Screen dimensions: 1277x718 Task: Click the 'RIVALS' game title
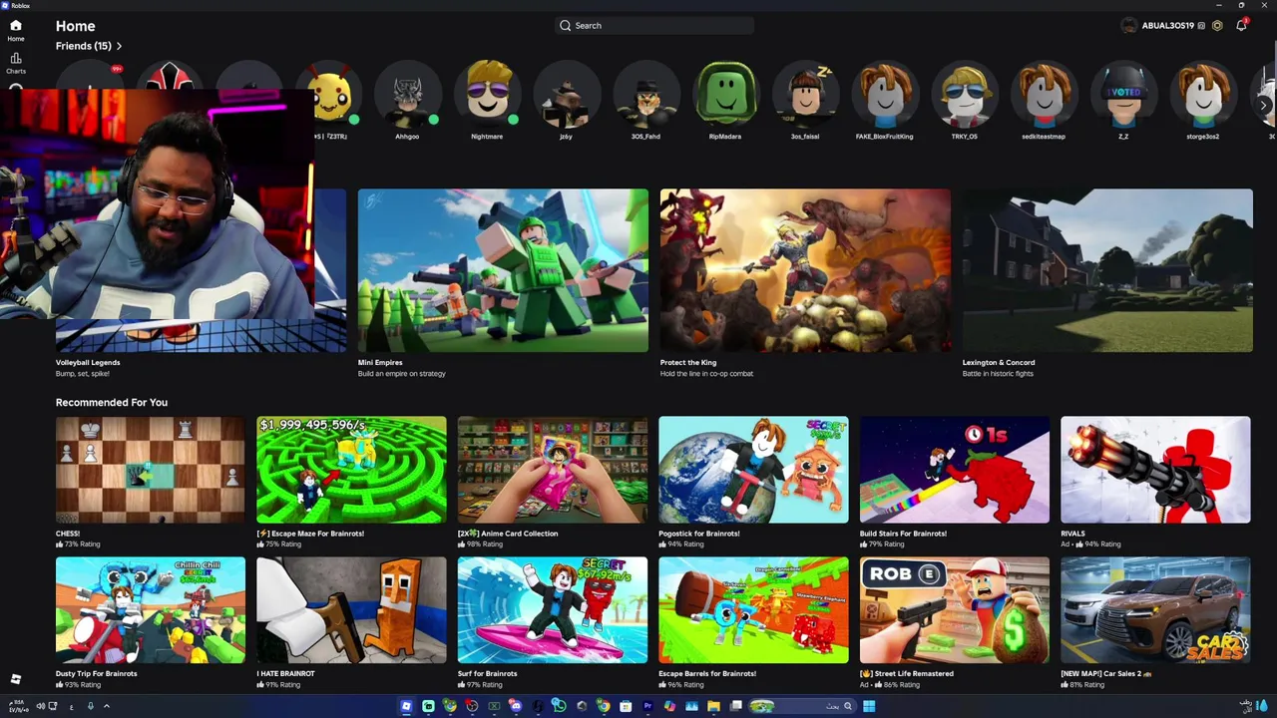tap(1072, 534)
